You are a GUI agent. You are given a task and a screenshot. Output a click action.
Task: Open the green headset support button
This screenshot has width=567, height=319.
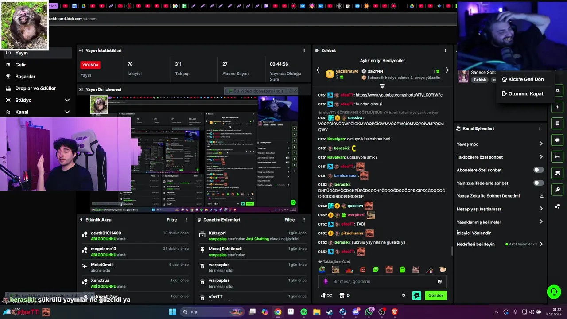(554, 292)
